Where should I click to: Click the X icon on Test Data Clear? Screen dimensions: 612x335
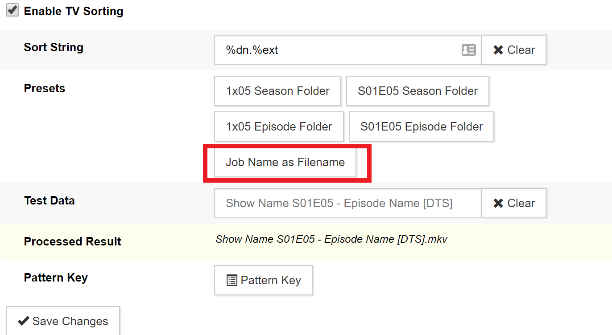(x=498, y=203)
